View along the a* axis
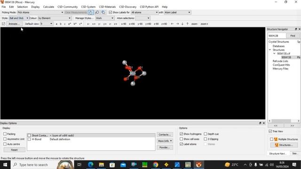The height and width of the screenshot is (169, 301). click(70, 24)
